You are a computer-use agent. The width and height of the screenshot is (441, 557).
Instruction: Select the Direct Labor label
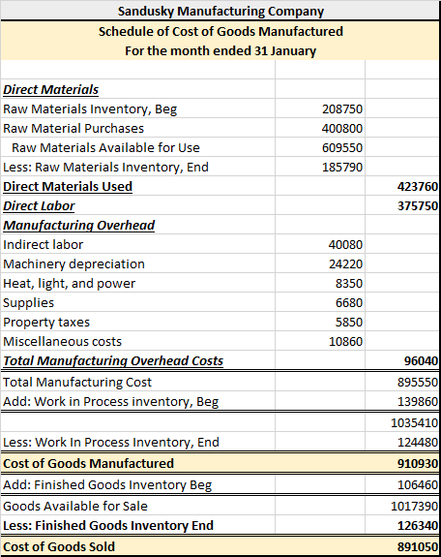pos(39,205)
